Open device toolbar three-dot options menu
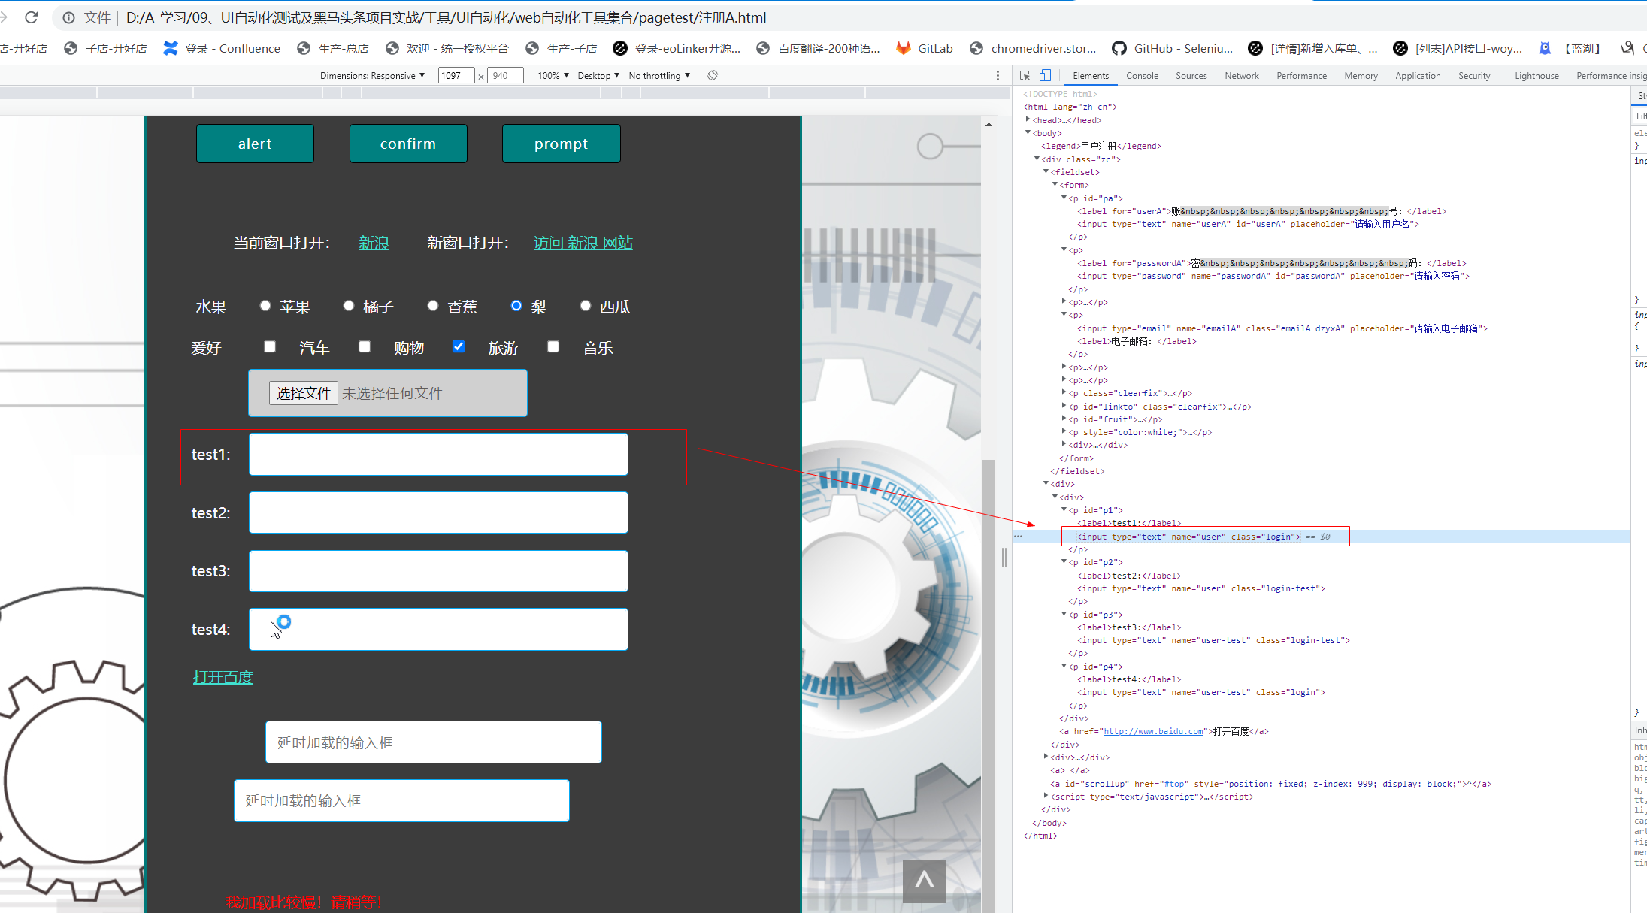The image size is (1647, 913). tap(998, 75)
